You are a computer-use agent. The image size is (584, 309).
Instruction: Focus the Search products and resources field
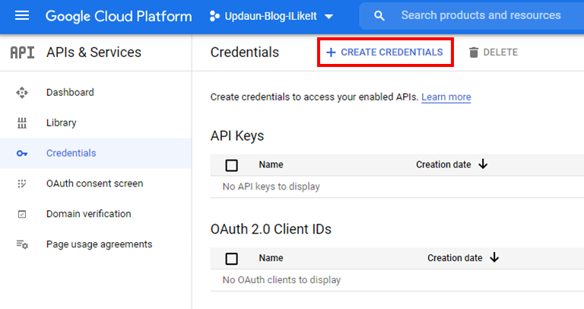click(481, 15)
